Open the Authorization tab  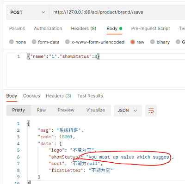coord(48,29)
